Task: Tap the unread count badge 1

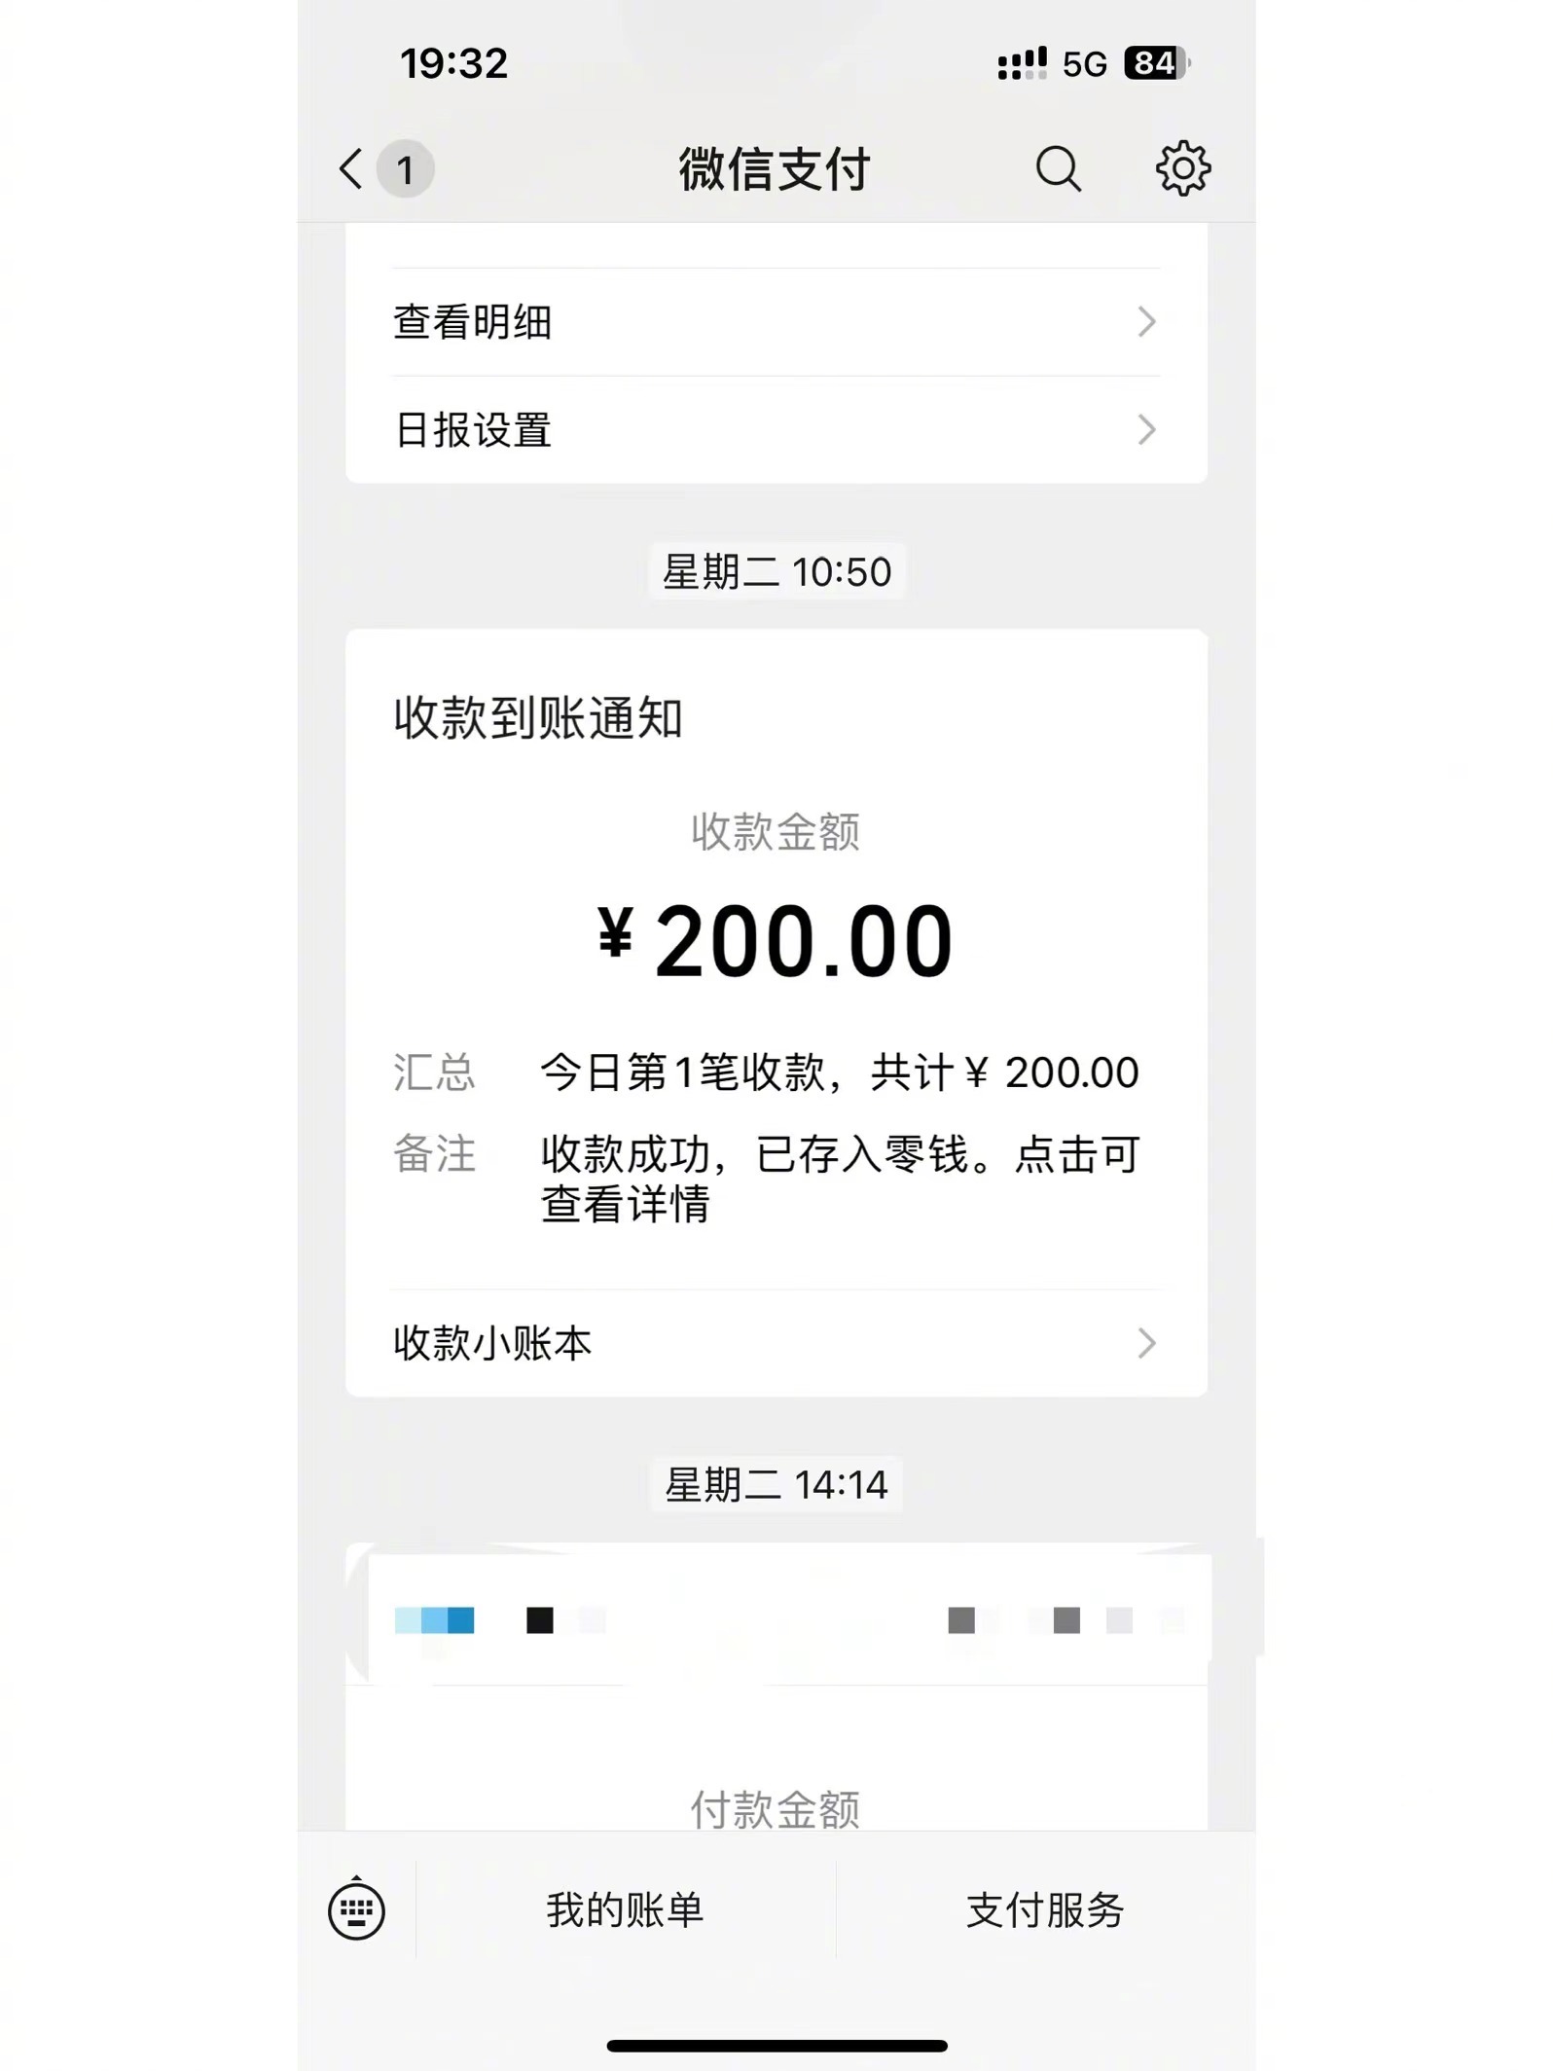Action: click(405, 169)
